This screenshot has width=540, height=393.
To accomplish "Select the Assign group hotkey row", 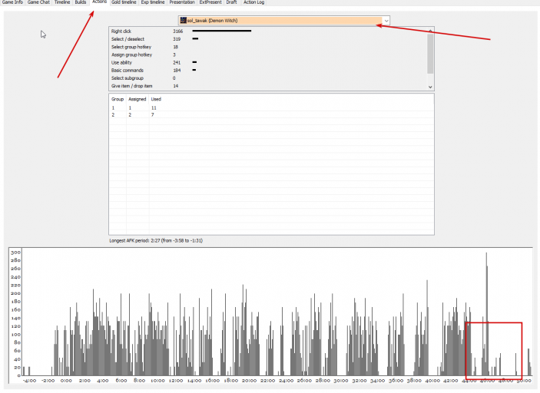I will pos(267,54).
